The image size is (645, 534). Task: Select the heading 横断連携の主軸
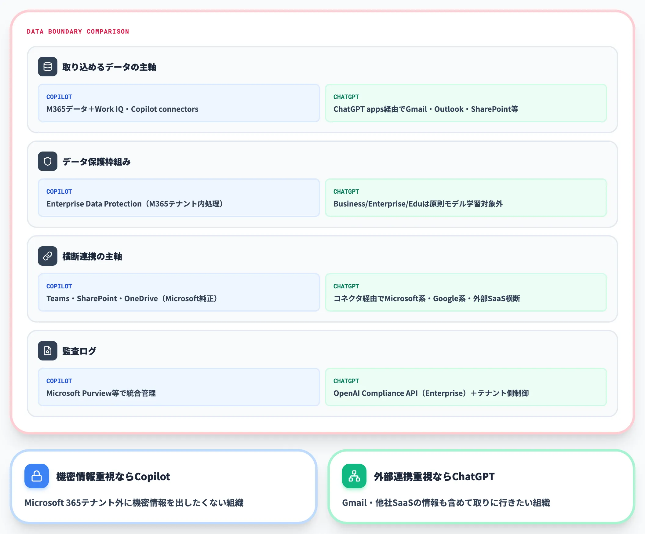click(x=92, y=256)
